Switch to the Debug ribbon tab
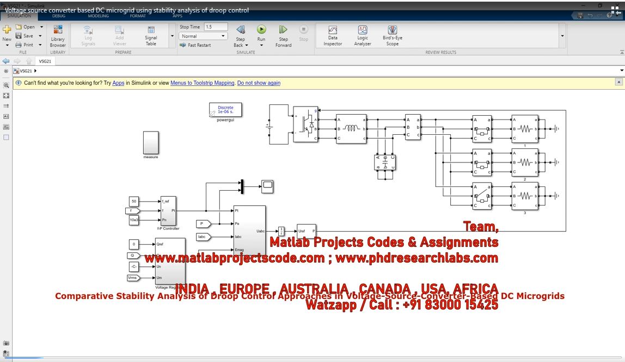The width and height of the screenshot is (625, 362). 58,16
